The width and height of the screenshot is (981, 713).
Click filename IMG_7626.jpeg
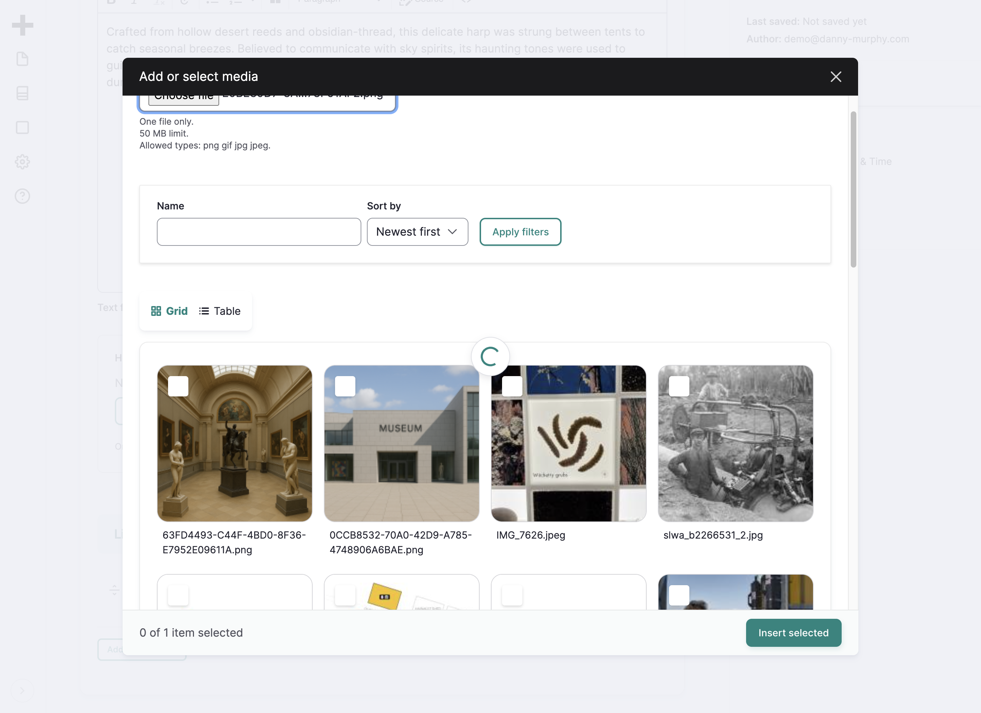[530, 535]
